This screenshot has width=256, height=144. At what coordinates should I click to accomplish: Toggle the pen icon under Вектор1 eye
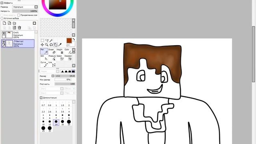(x=4, y=45)
